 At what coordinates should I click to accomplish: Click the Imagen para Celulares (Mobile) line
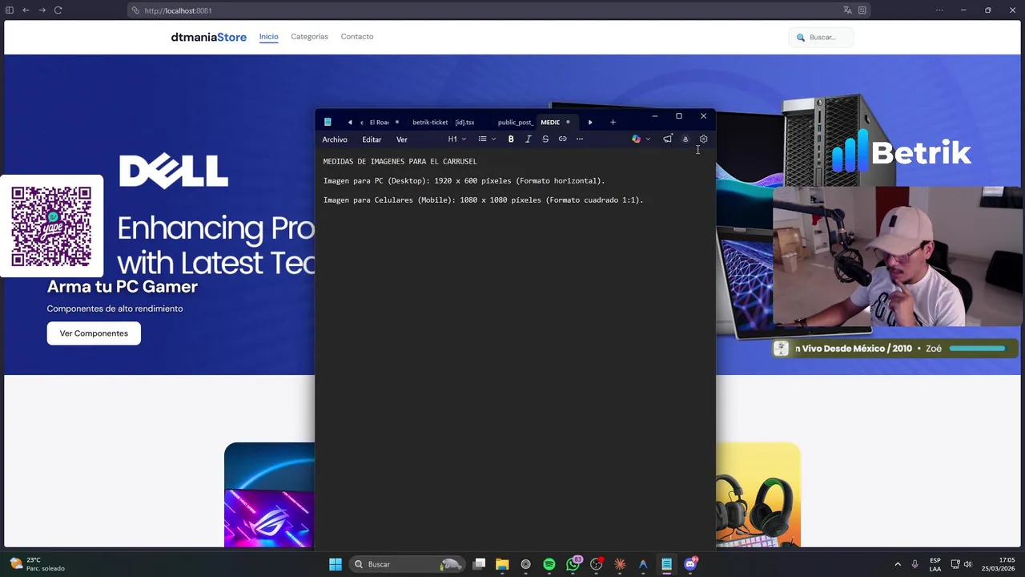[x=484, y=200]
